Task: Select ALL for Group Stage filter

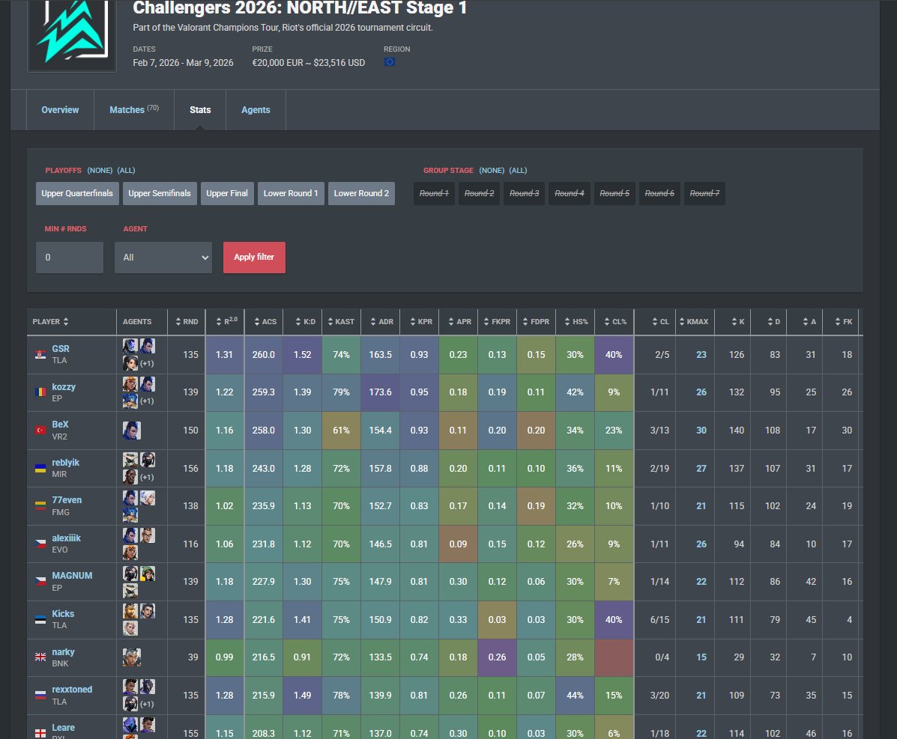Action: (519, 170)
